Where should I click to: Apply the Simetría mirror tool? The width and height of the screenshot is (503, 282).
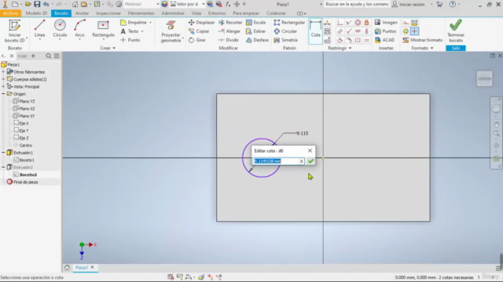[285, 40]
